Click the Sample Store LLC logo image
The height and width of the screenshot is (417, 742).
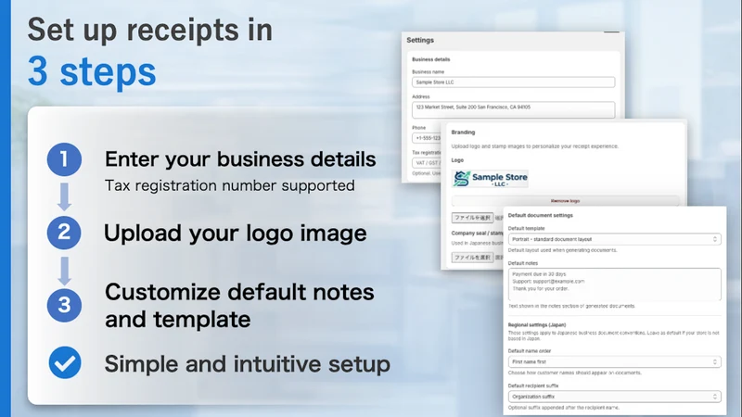tap(490, 179)
